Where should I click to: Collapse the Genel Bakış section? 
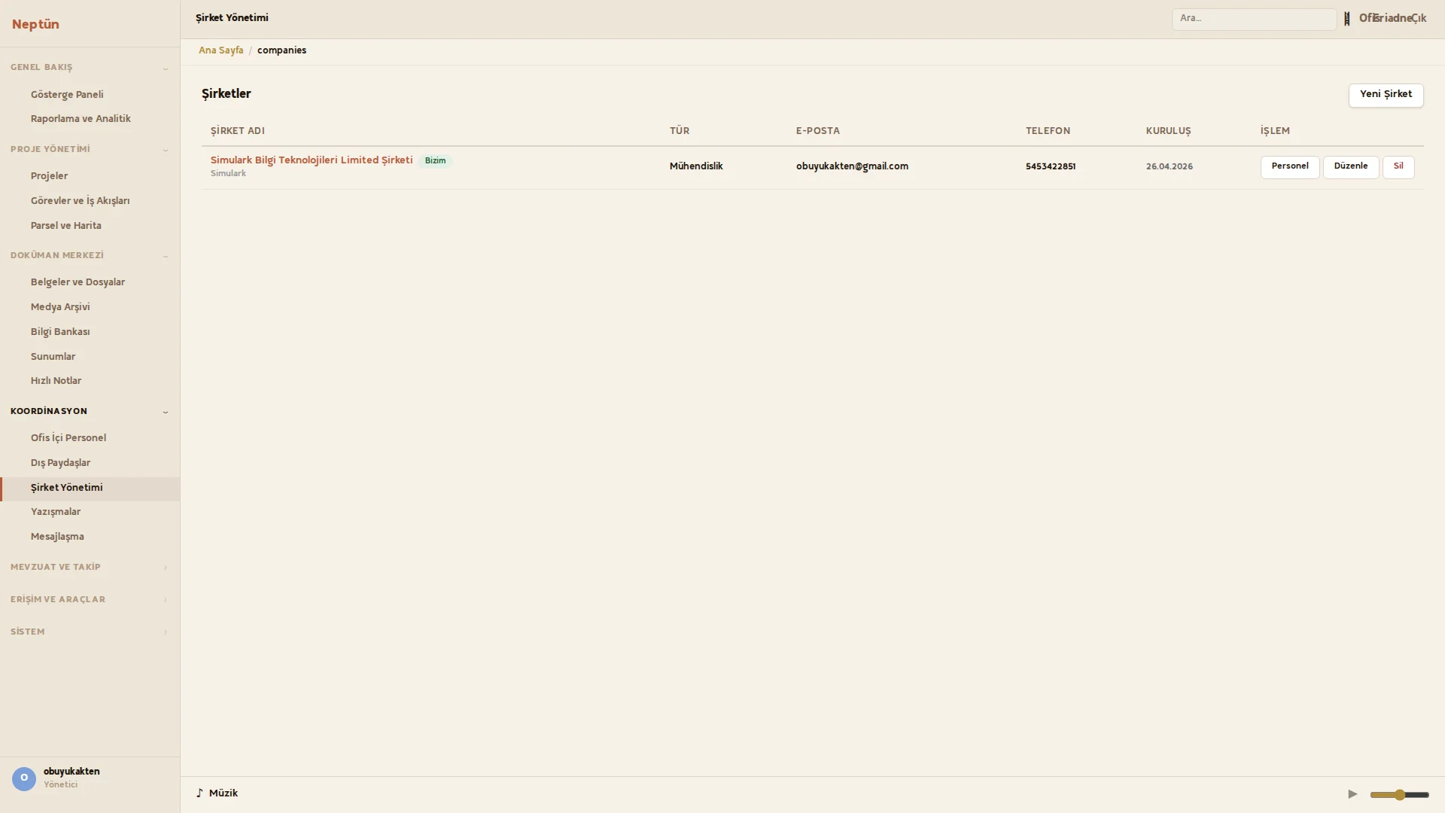90,68
